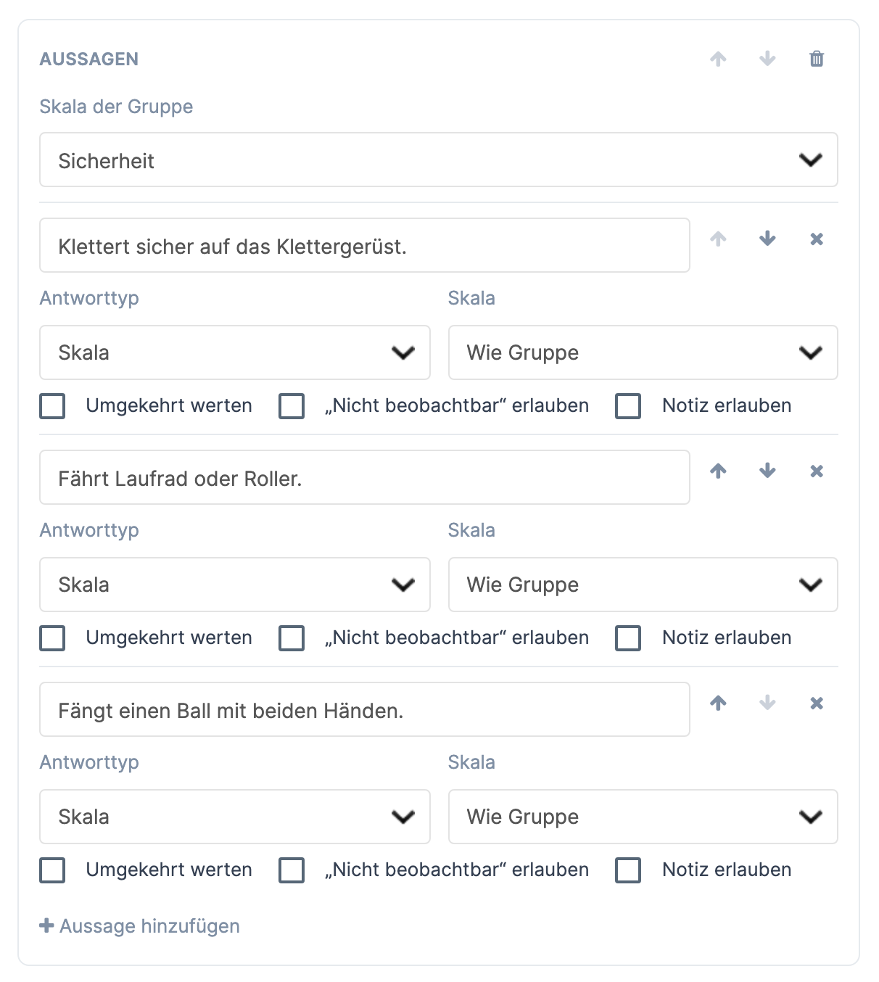The image size is (879, 982).
Task: Check 'Umgekehrt werten' for 'Fängt einen Ball'
Action: click(52, 870)
